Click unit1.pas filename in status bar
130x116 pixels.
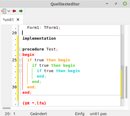coord(98,114)
